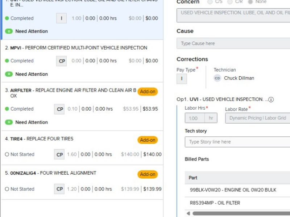
Task: Select the 00NIZALIG4 Four Wheel Alignment operation
Action: [53, 173]
